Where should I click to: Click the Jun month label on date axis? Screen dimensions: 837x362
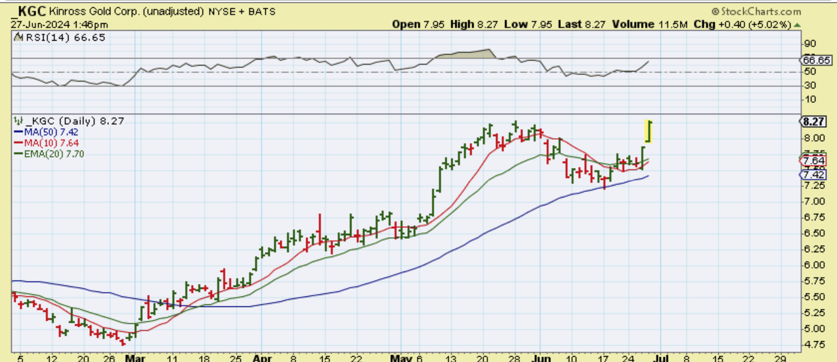(541, 358)
